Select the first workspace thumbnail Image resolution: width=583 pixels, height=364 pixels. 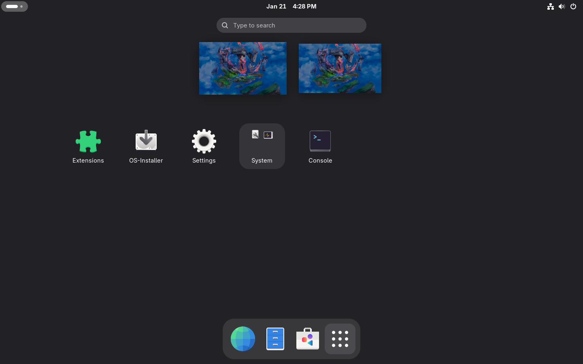pyautogui.click(x=243, y=68)
